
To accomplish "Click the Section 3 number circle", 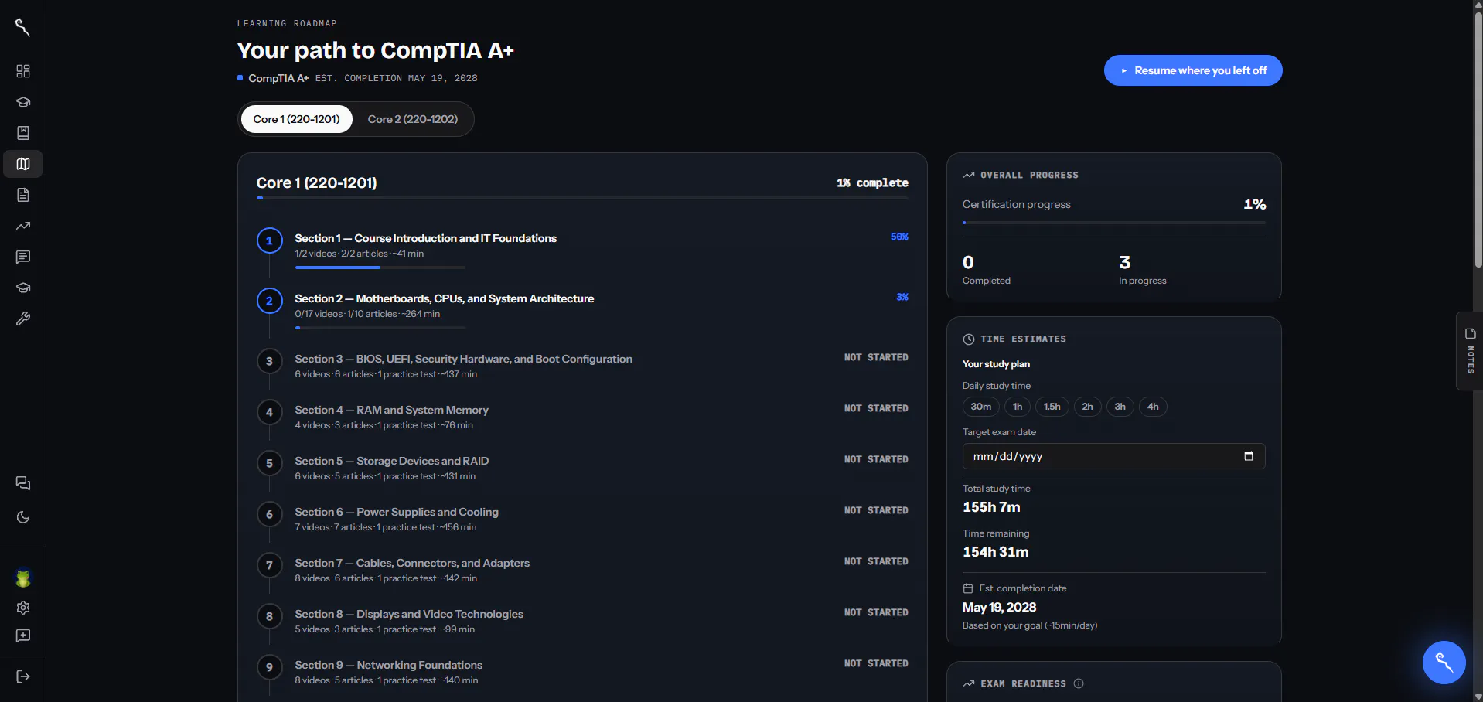I will [269, 361].
